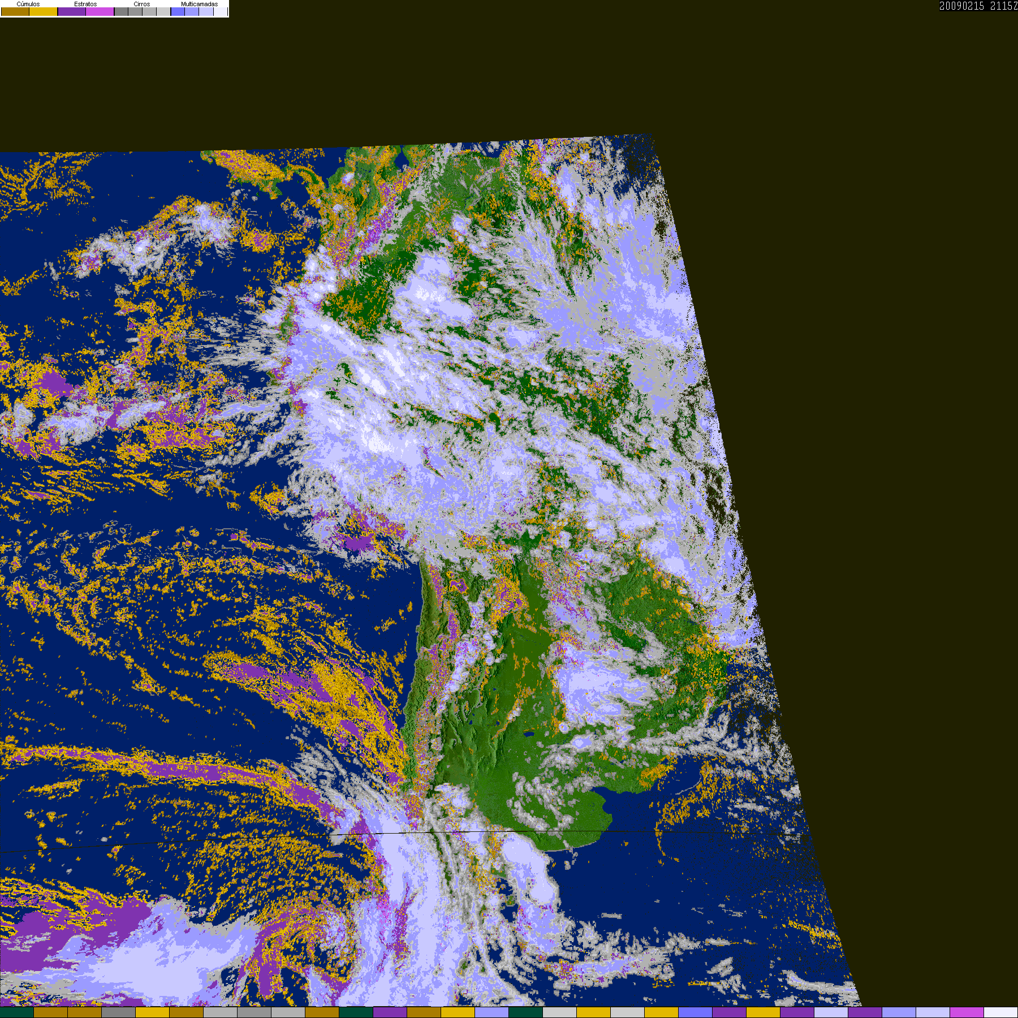1018x1018 pixels.
Task: Pick the pale lavender third Multicamadas swatch
Action: [x=206, y=12]
